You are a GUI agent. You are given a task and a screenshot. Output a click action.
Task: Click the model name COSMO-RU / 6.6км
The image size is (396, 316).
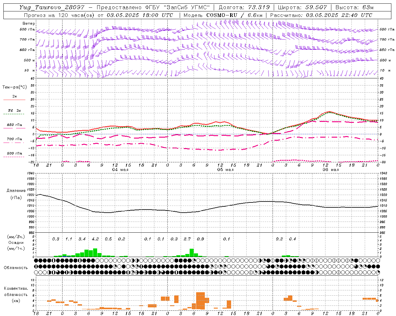click(x=235, y=15)
